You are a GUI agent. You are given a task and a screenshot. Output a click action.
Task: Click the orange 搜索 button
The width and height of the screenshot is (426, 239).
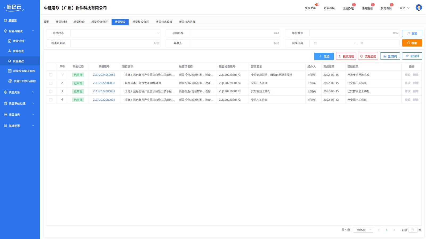412,43
